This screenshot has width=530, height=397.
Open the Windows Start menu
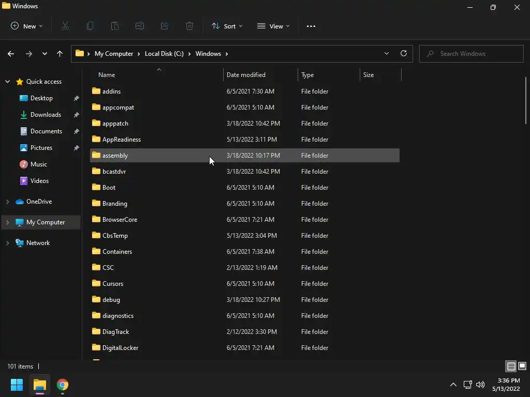(x=17, y=385)
